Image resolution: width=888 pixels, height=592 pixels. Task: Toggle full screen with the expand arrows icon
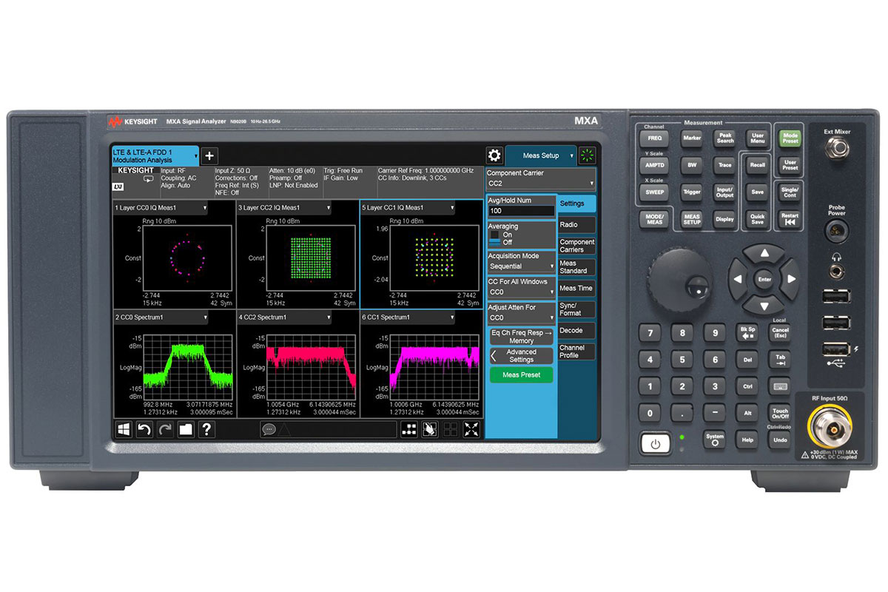[471, 430]
